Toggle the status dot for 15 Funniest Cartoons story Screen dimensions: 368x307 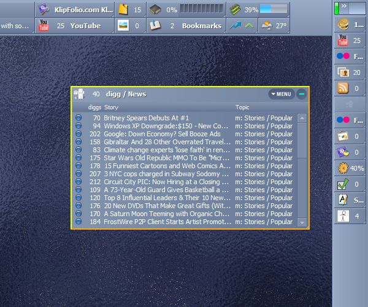coord(79,165)
